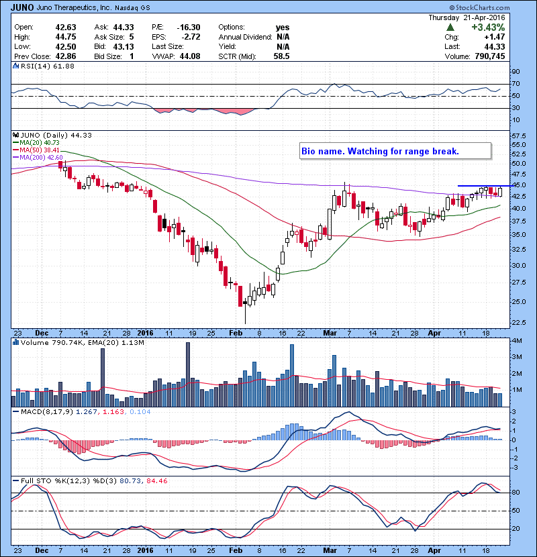Image resolution: width=537 pixels, height=557 pixels.
Task: Click the blue resistance line near 45.0
Action: pos(485,186)
